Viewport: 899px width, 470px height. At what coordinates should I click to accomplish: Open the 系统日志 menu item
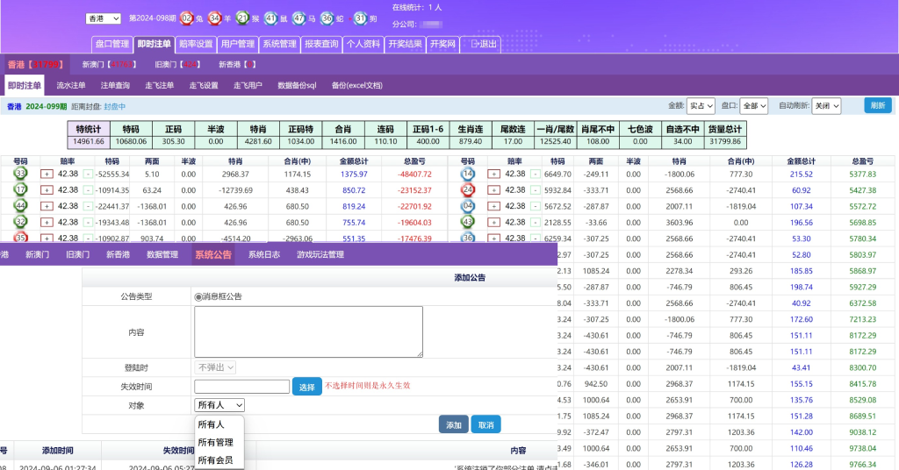click(x=263, y=254)
